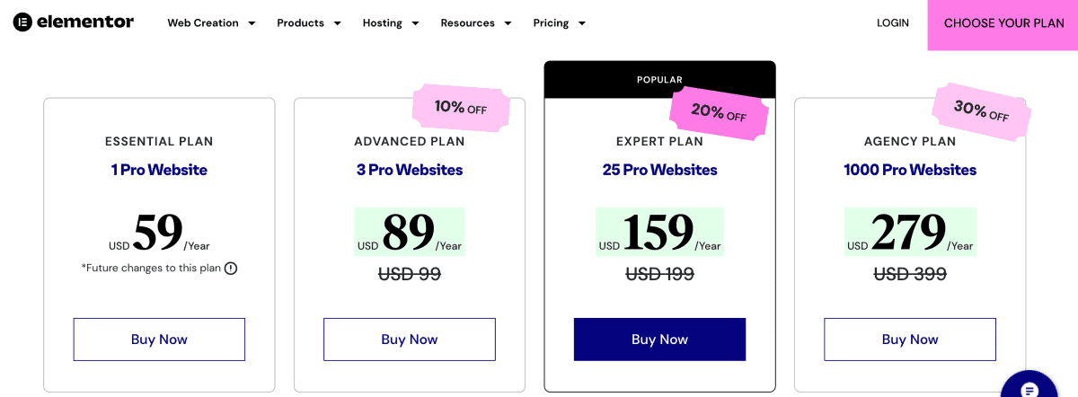Viewport: 1078px width, 397px height.
Task: Click the info icon beside Future changes
Action: pyautogui.click(x=231, y=268)
